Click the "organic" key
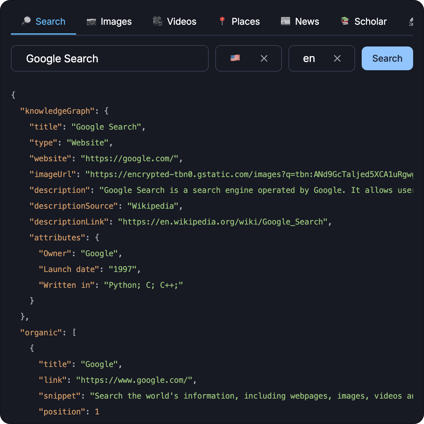 click(41, 333)
